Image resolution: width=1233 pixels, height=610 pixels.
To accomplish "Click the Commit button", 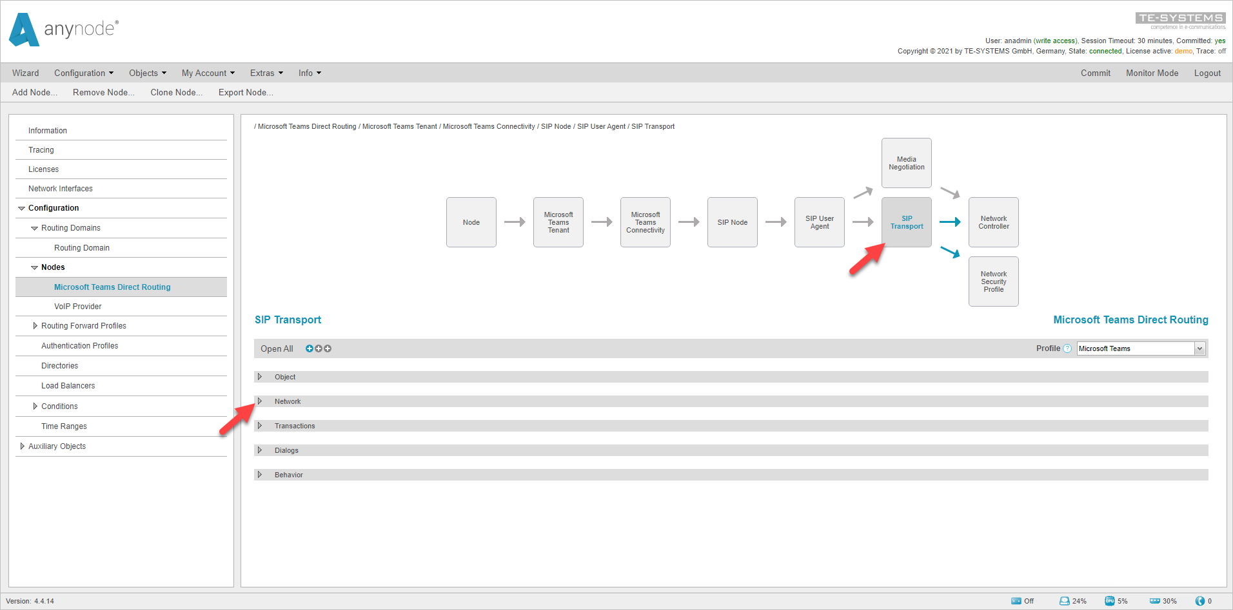I will (x=1096, y=73).
